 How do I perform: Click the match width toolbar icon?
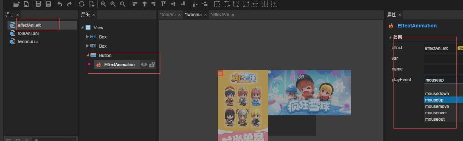coord(255,4)
